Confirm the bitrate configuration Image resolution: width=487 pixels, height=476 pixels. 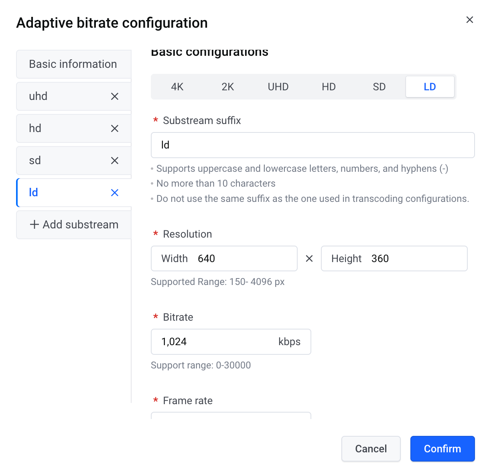tap(442, 449)
